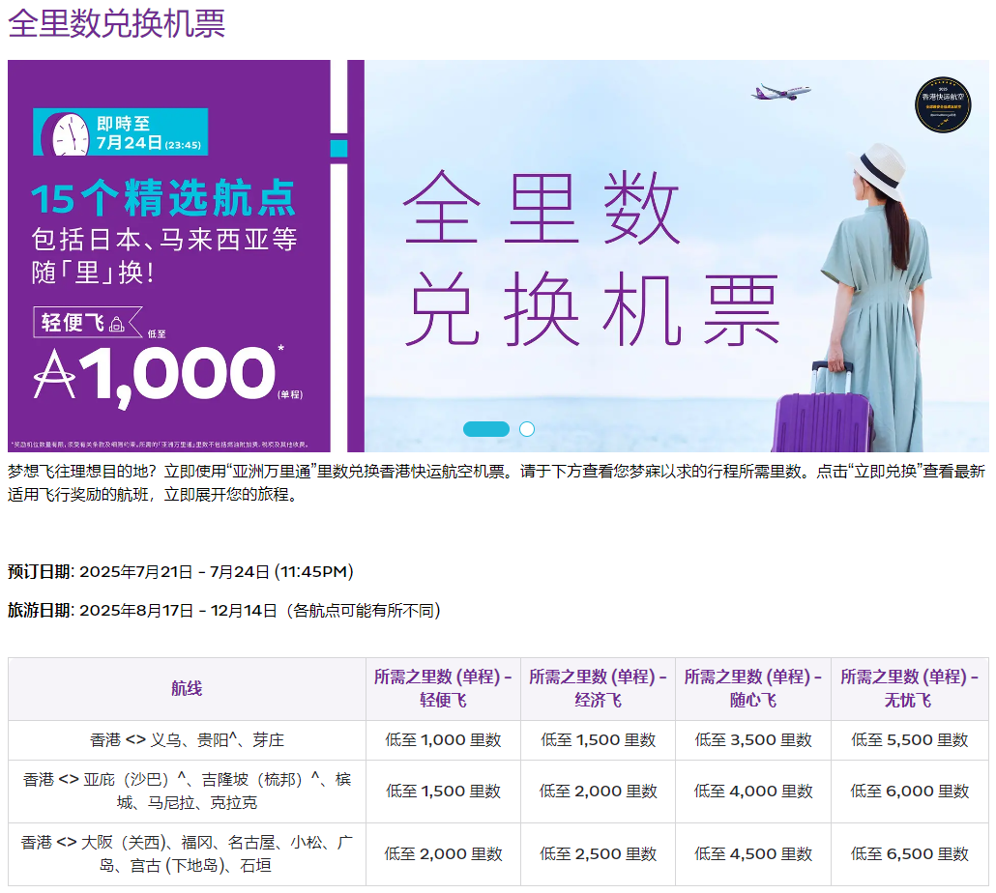Click the airplane icon in the banner
Screen dimensions: 996x893
(780, 92)
